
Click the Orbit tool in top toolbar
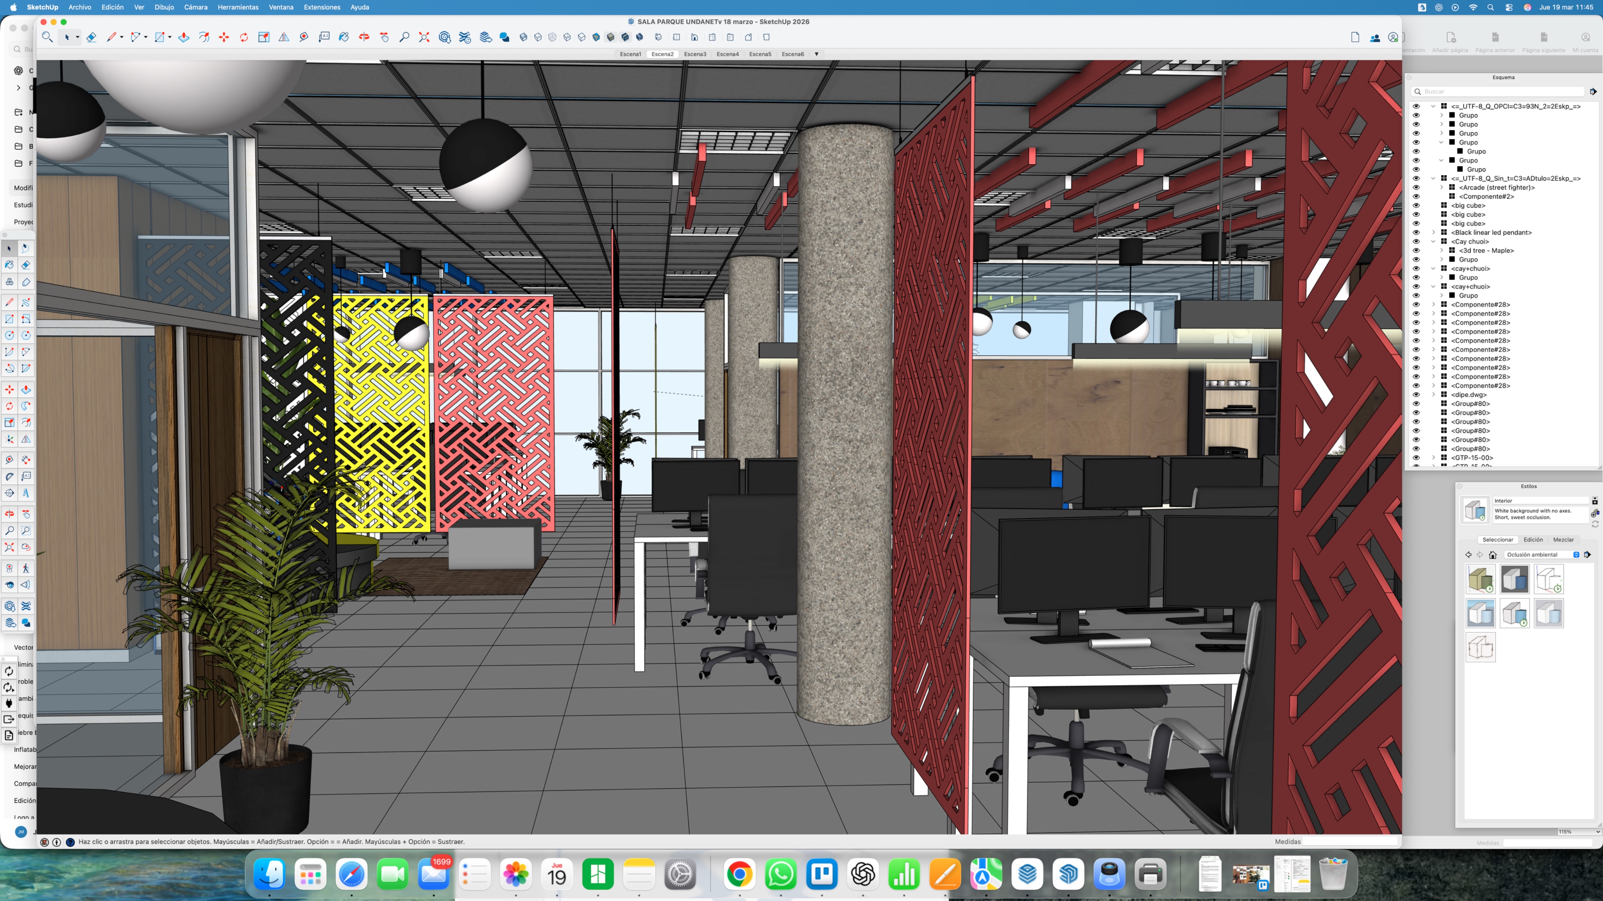(x=364, y=37)
